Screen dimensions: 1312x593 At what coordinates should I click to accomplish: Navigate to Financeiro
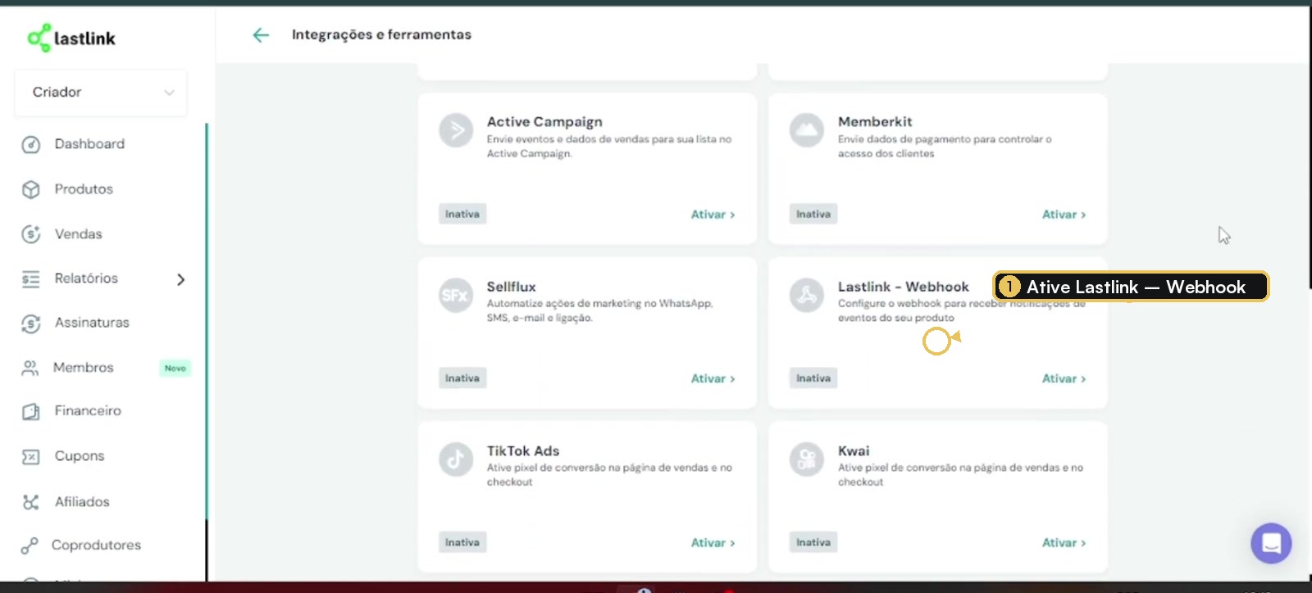88,411
